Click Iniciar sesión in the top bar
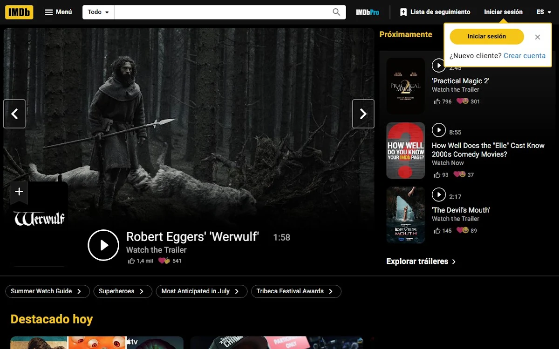 click(503, 12)
